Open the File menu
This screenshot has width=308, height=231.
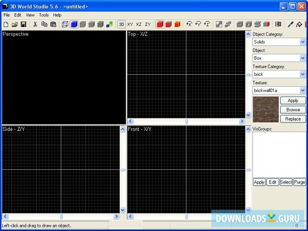[x=7, y=15]
